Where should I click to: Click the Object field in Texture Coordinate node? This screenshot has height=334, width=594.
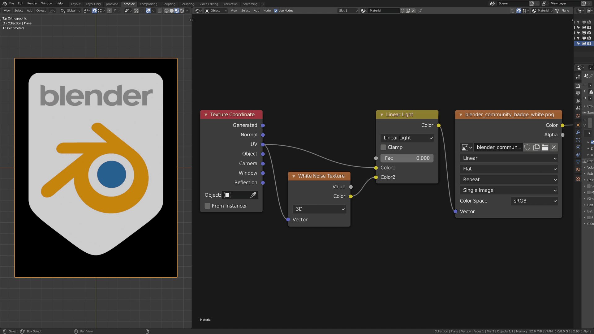pyautogui.click(x=240, y=195)
